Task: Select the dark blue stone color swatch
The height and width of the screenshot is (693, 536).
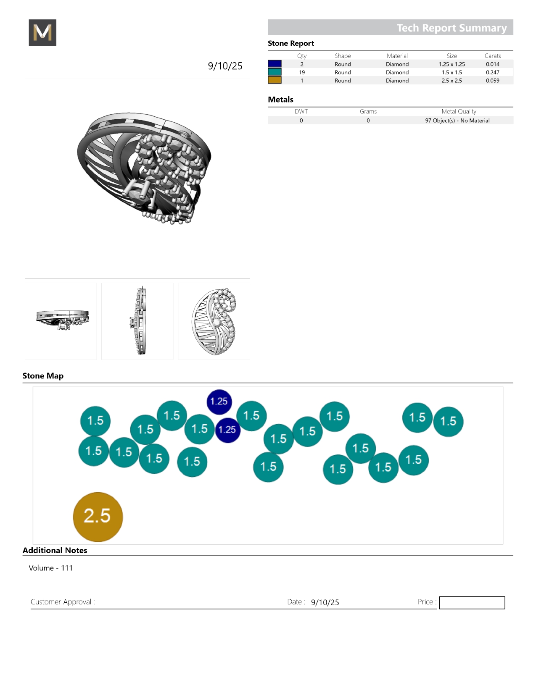Action: [x=275, y=64]
